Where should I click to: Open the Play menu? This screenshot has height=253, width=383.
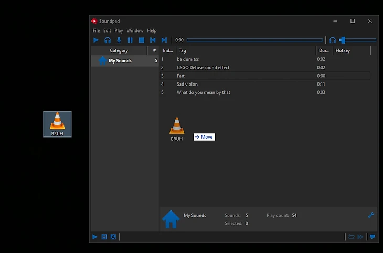119,30
